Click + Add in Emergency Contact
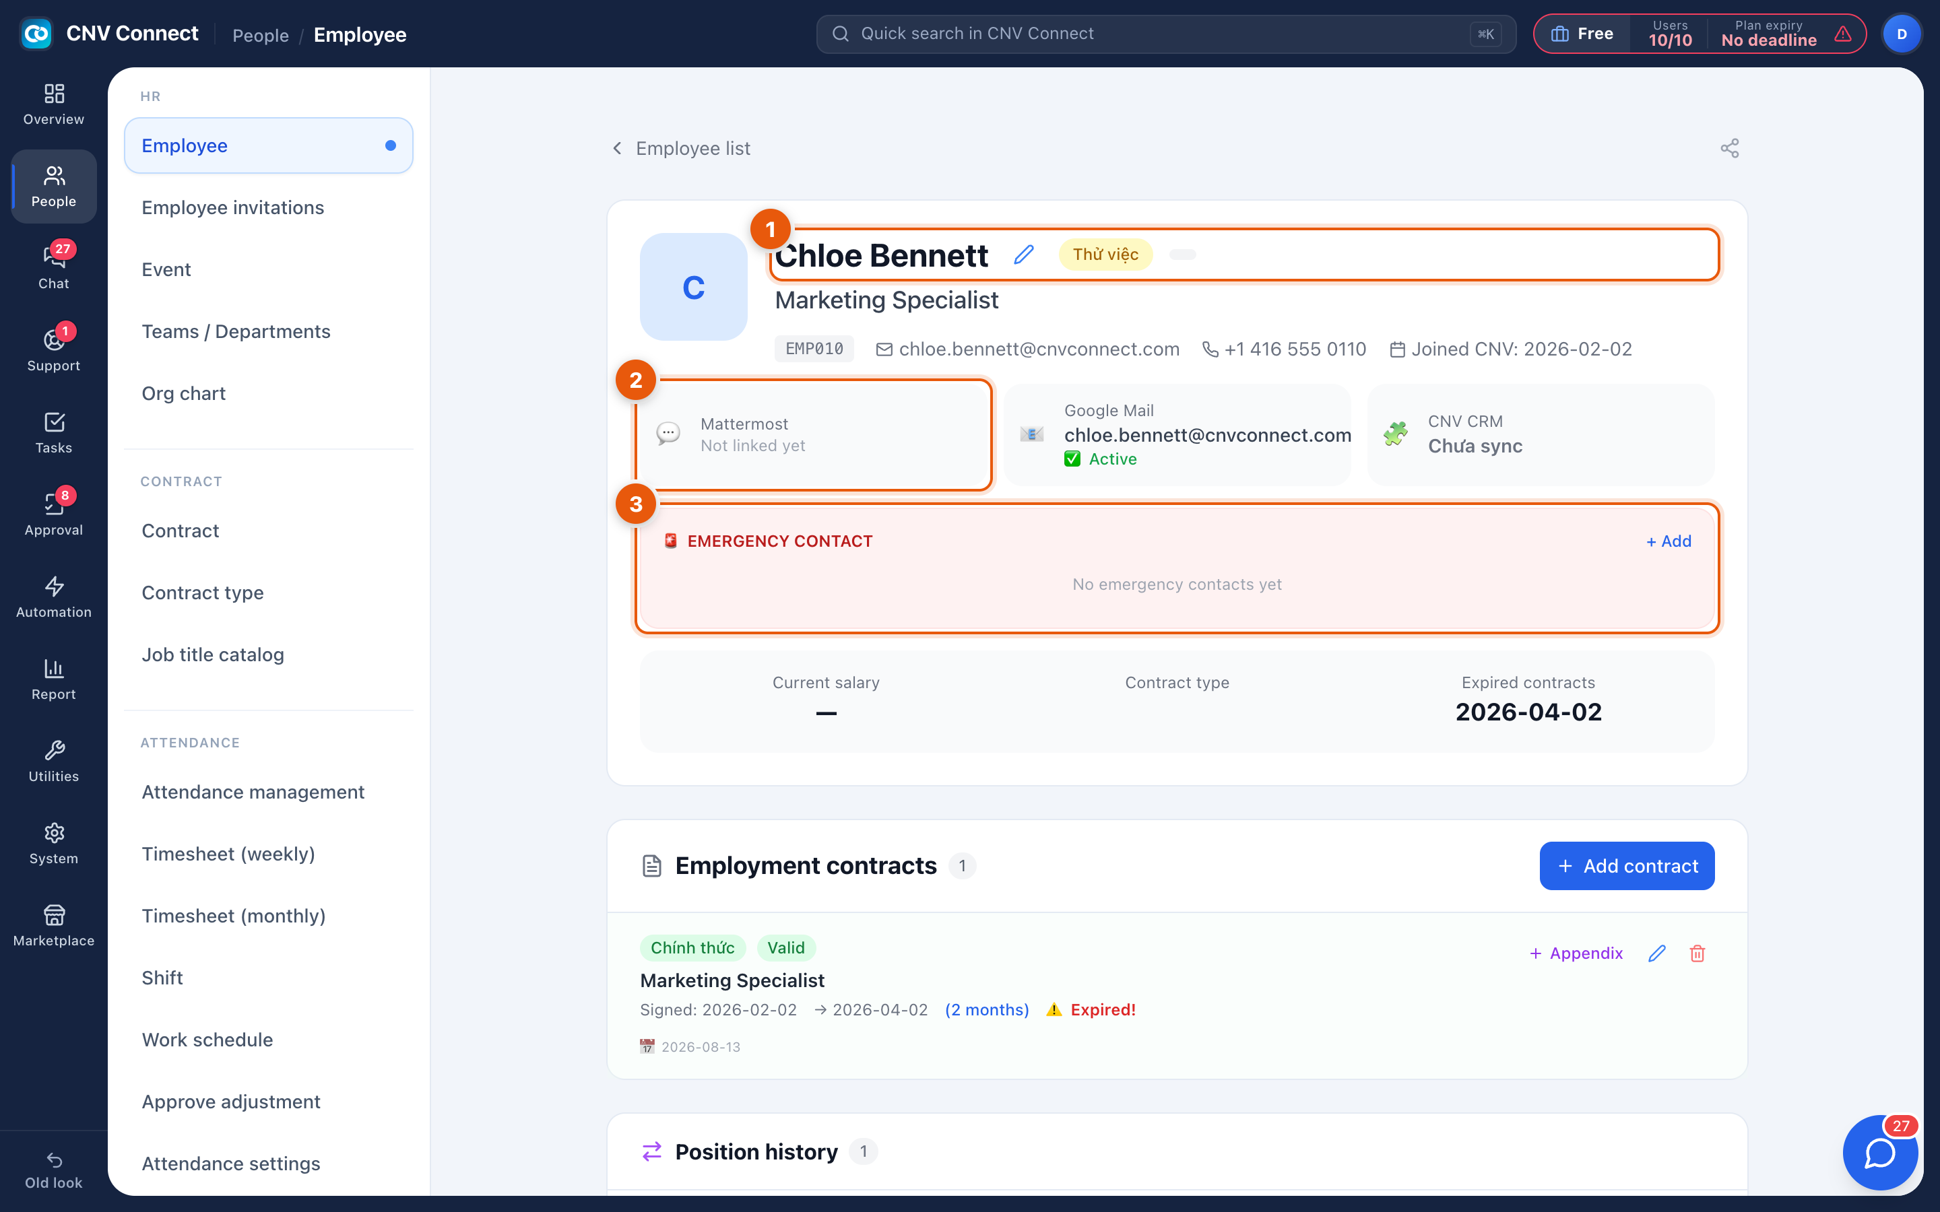The height and width of the screenshot is (1212, 1940). point(1669,541)
